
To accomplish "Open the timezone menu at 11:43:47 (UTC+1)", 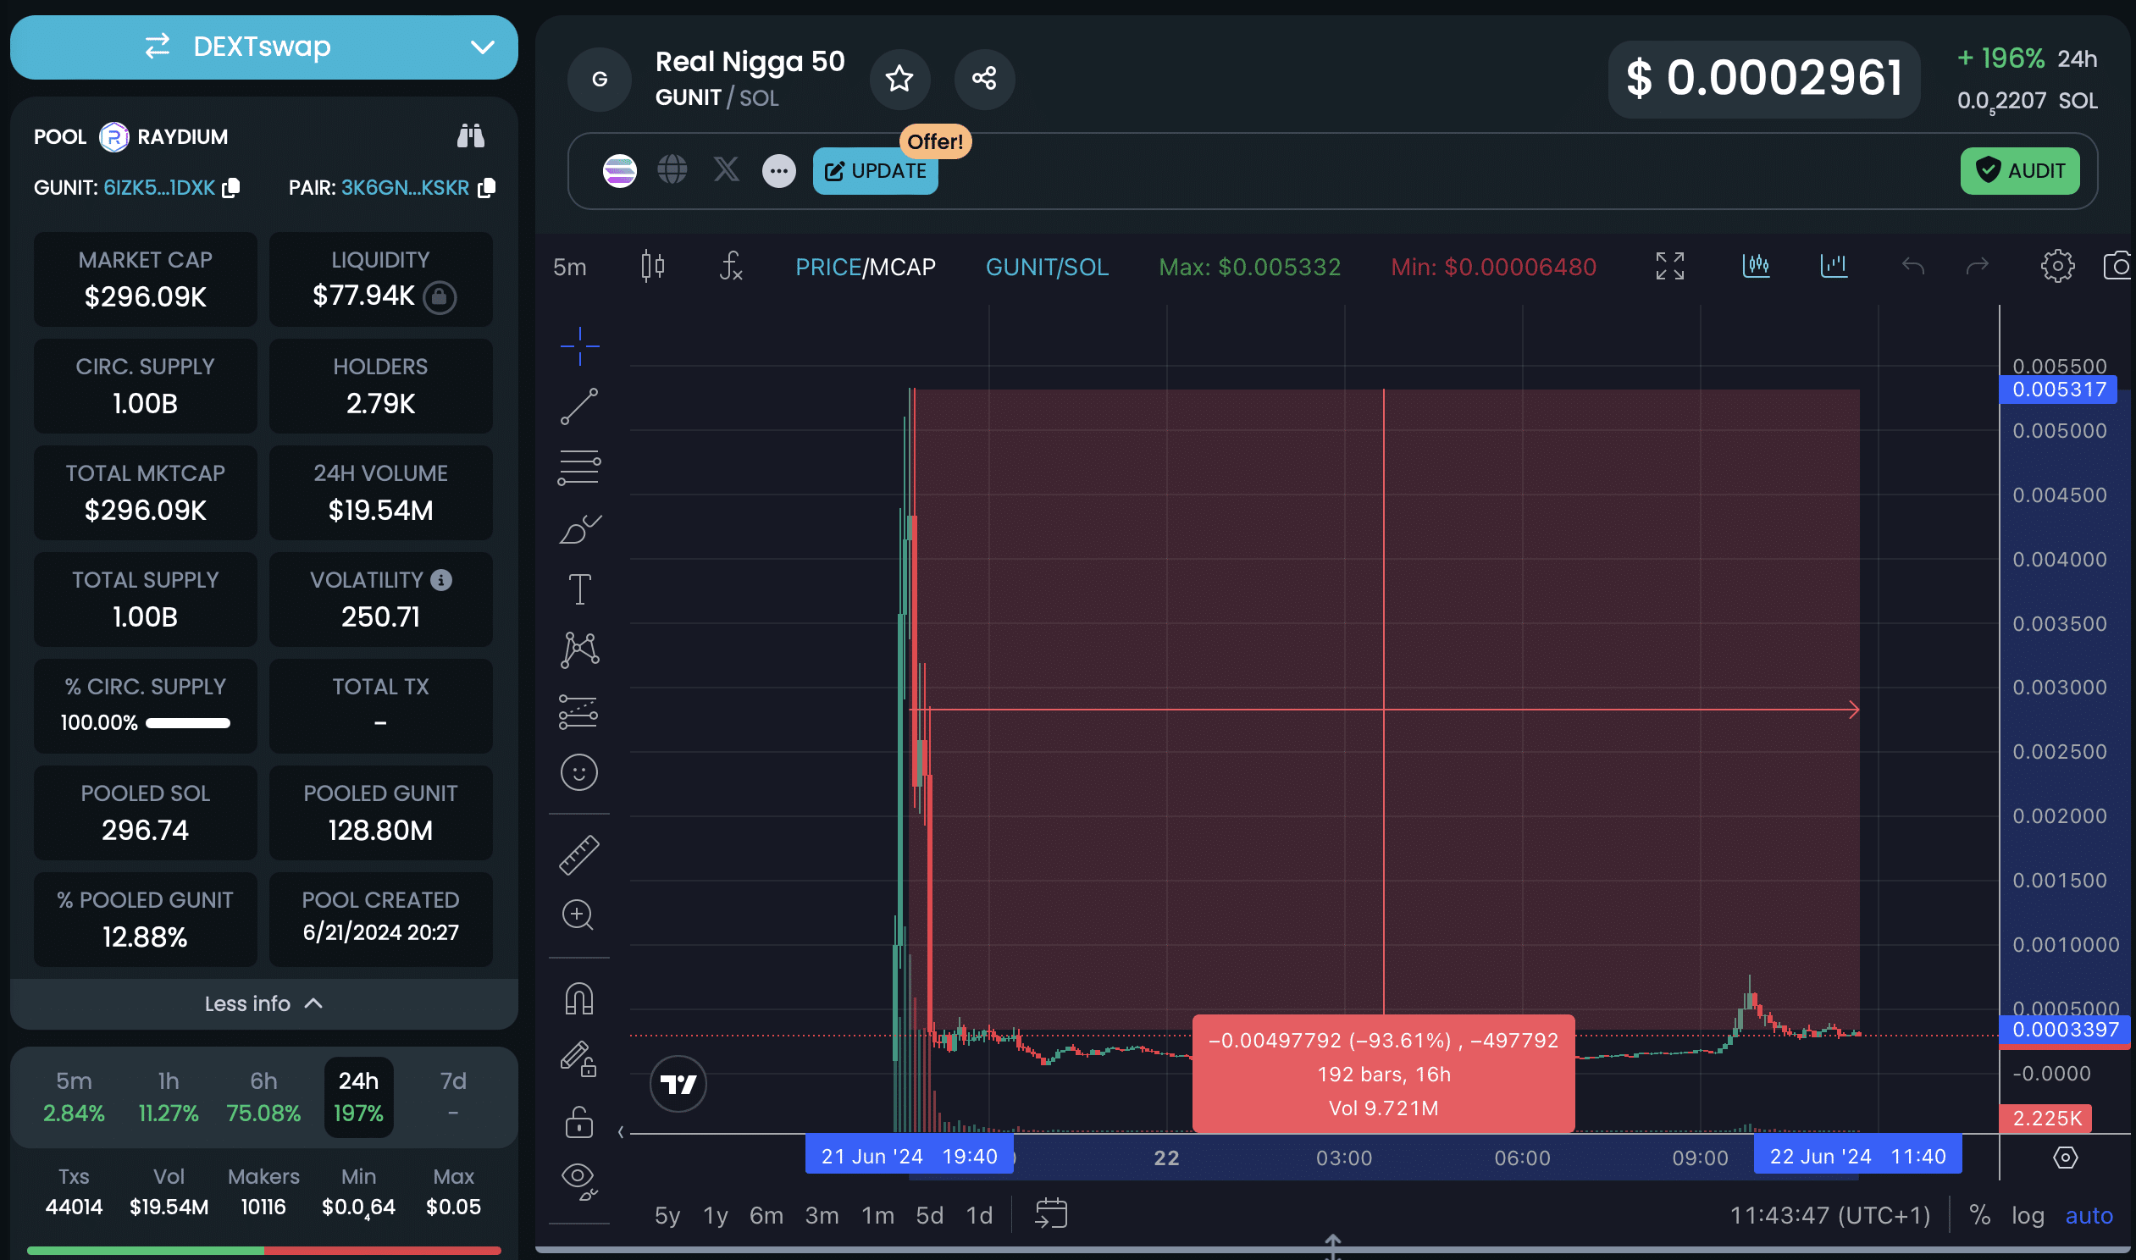I will [1830, 1216].
